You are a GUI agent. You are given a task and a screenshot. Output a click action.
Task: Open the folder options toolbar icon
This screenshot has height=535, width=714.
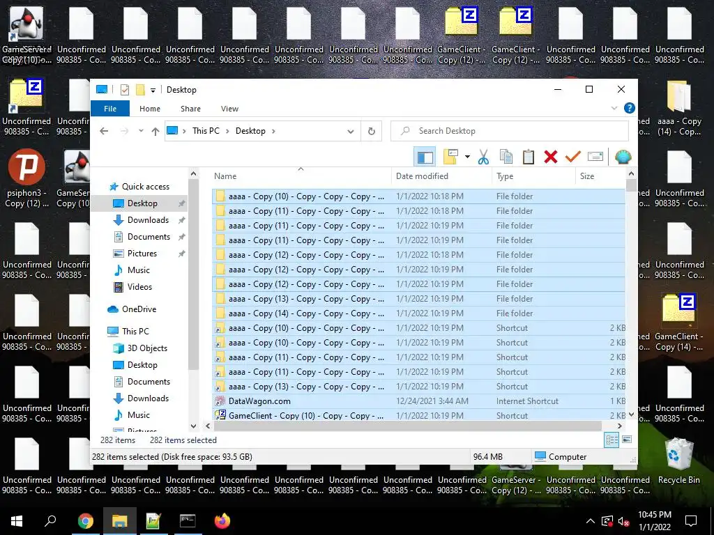[x=450, y=157]
